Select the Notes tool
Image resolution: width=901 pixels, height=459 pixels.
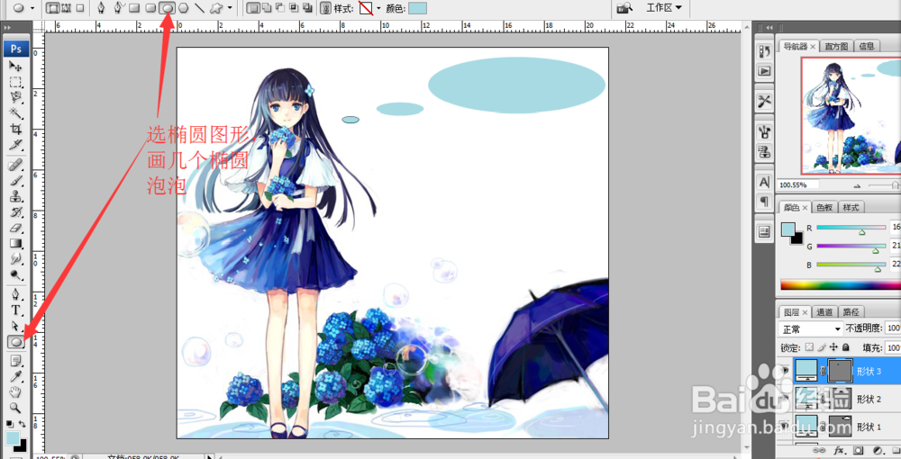point(15,361)
